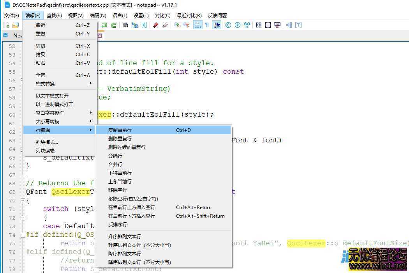
Task: Collapse the code fold marker at line 70
Action: tap(23, 200)
